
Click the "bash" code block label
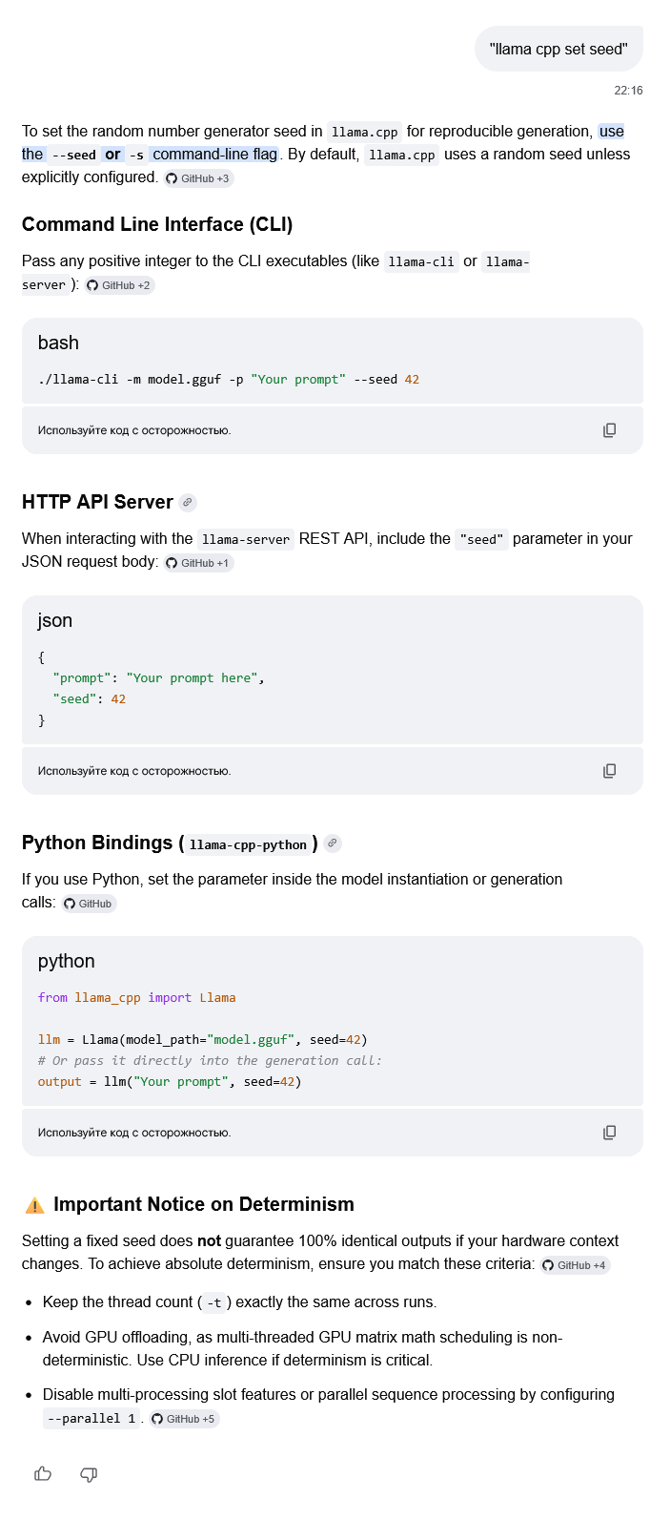pyautogui.click(x=58, y=343)
